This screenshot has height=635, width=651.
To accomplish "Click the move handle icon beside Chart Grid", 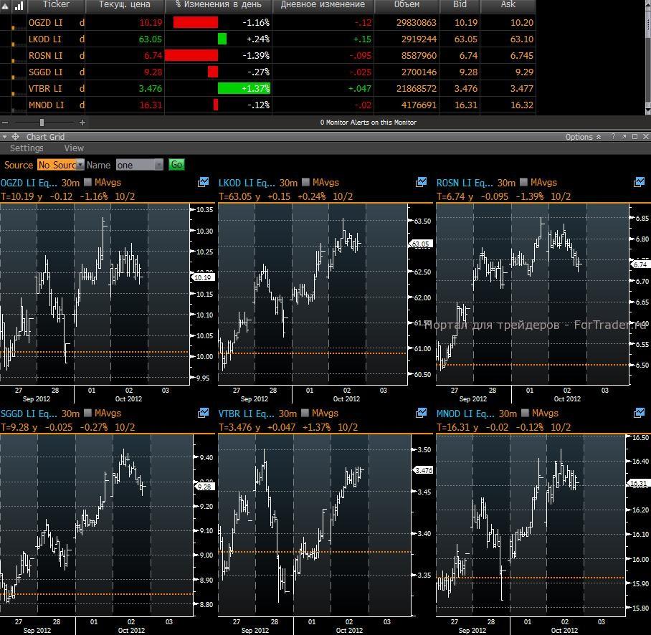I will tap(16, 137).
